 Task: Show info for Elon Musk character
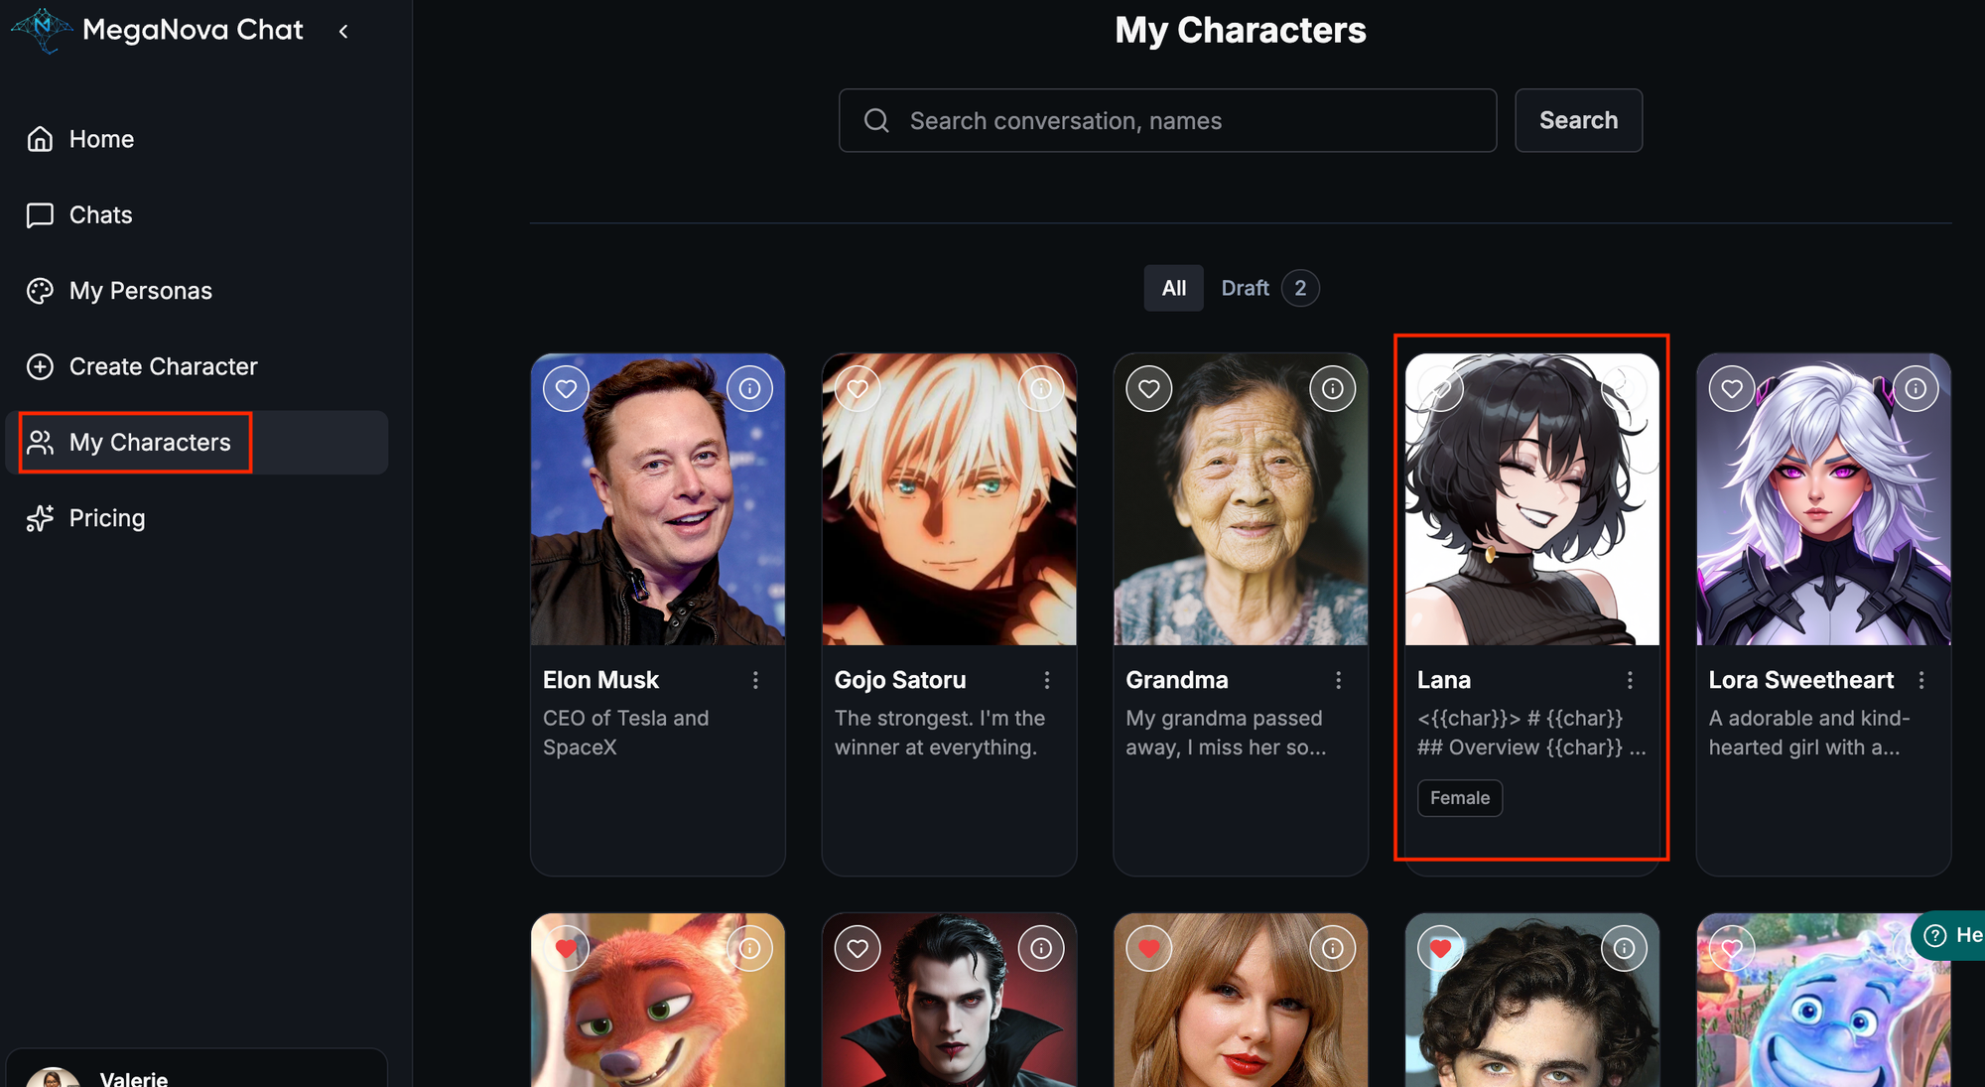[749, 389]
